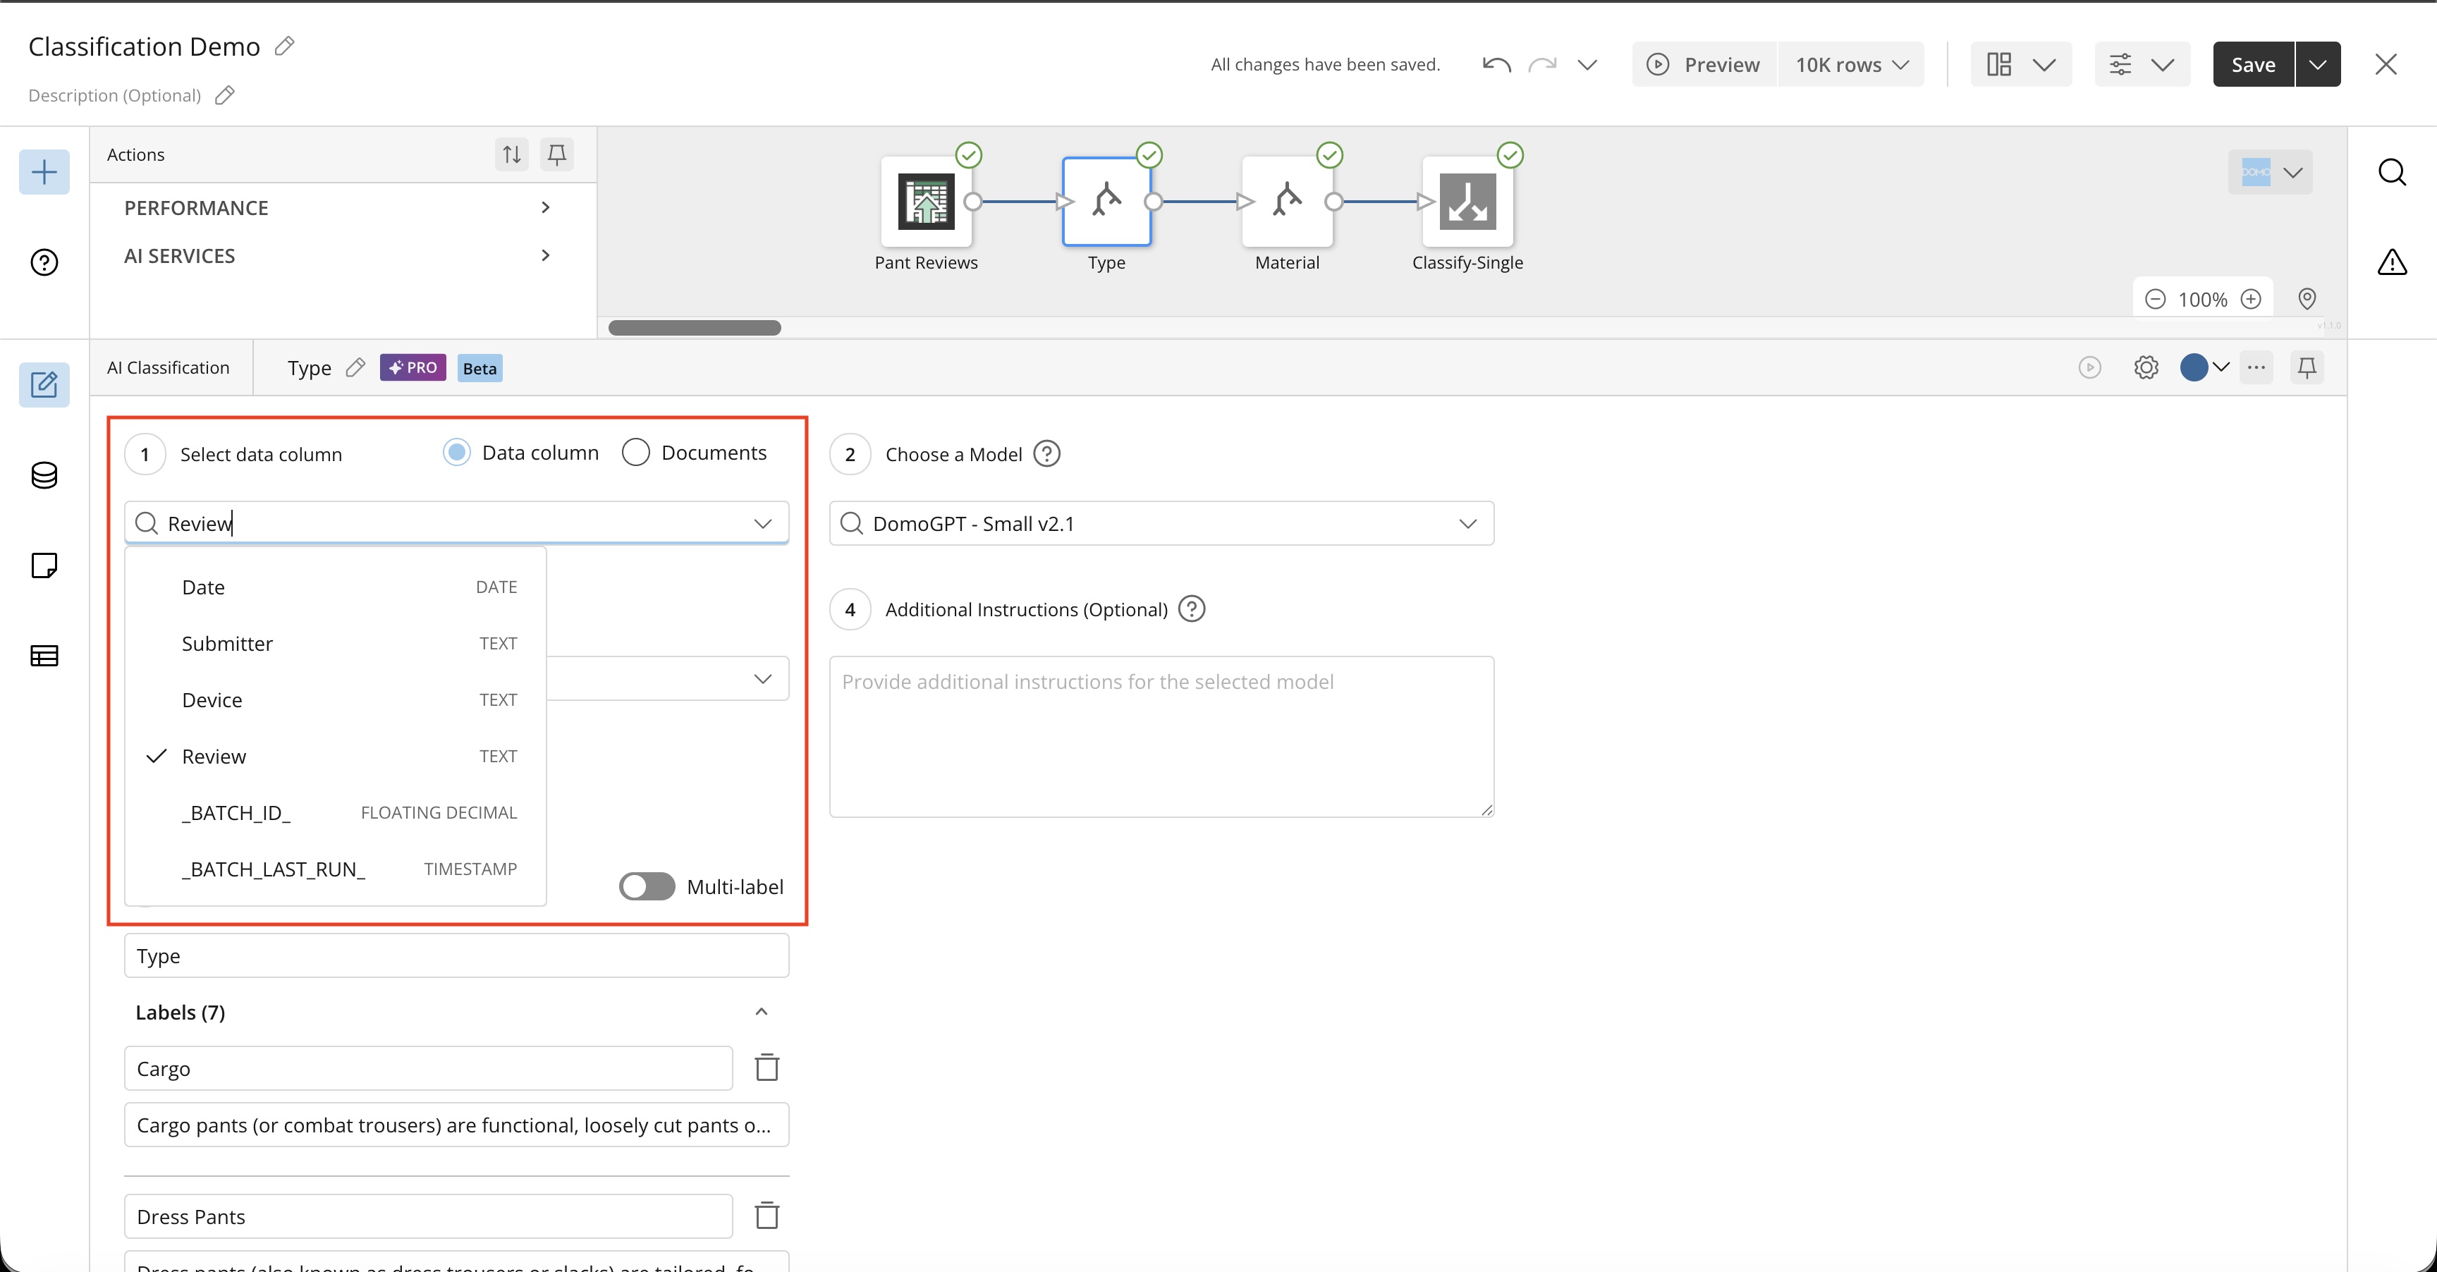Image resolution: width=2437 pixels, height=1272 pixels.
Task: Choose _BATCH_ID_ from the column list
Action: click(336, 812)
